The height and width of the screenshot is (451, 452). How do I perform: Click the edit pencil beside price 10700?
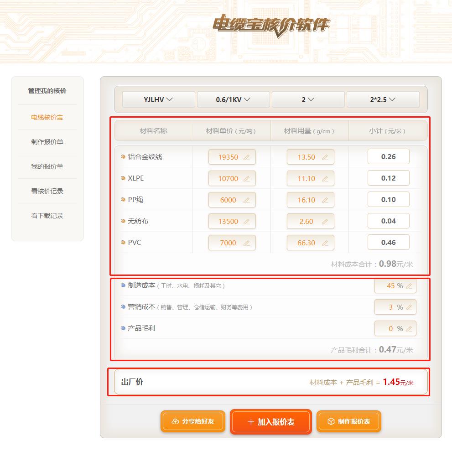246,179
